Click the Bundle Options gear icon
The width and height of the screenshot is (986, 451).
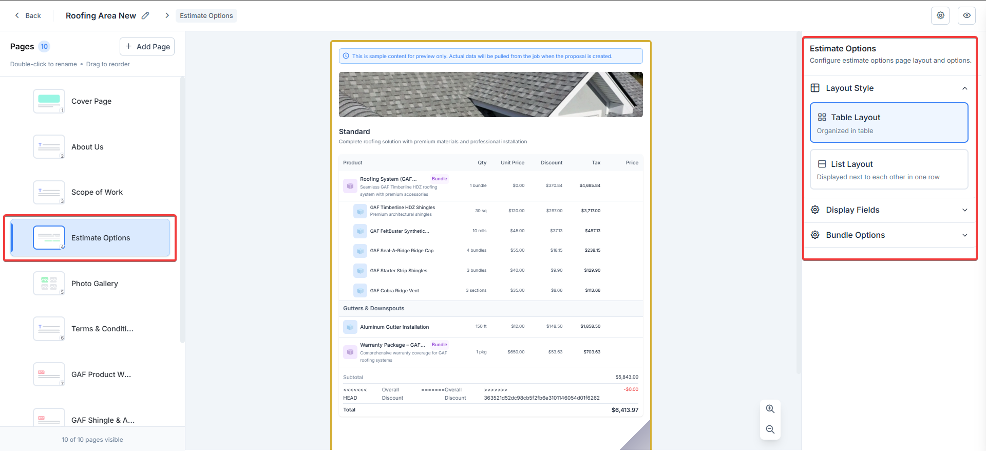pos(815,235)
